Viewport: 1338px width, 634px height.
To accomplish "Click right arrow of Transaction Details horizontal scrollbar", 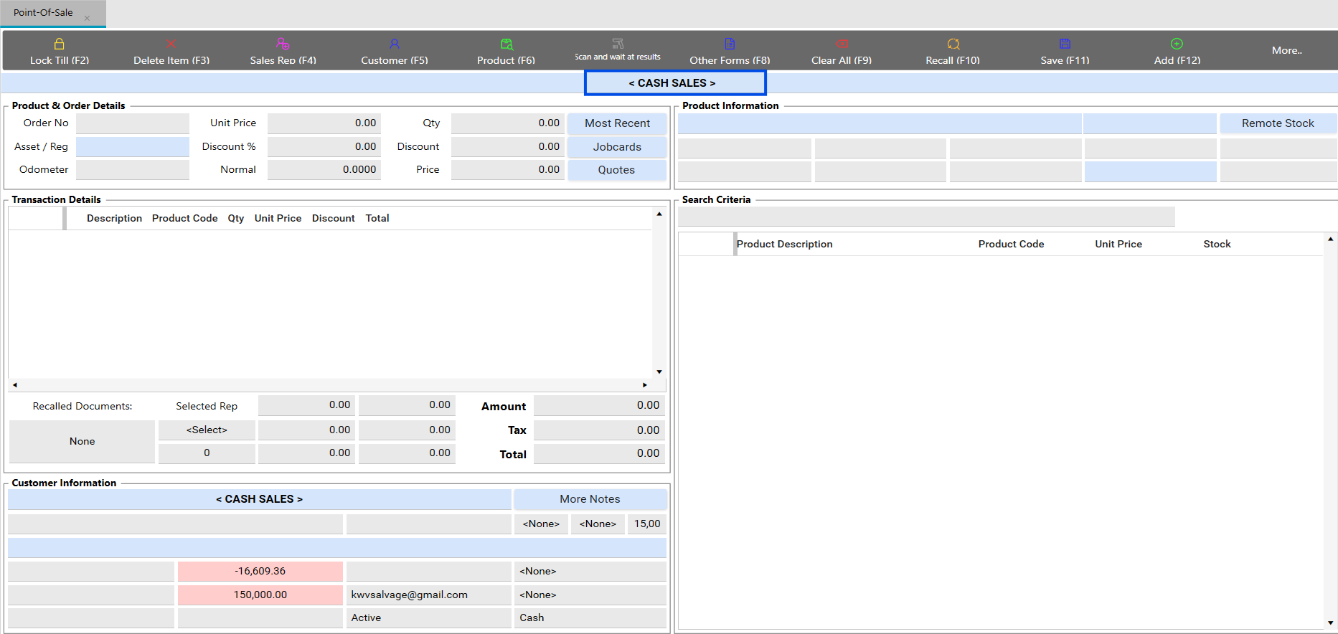I will click(645, 385).
